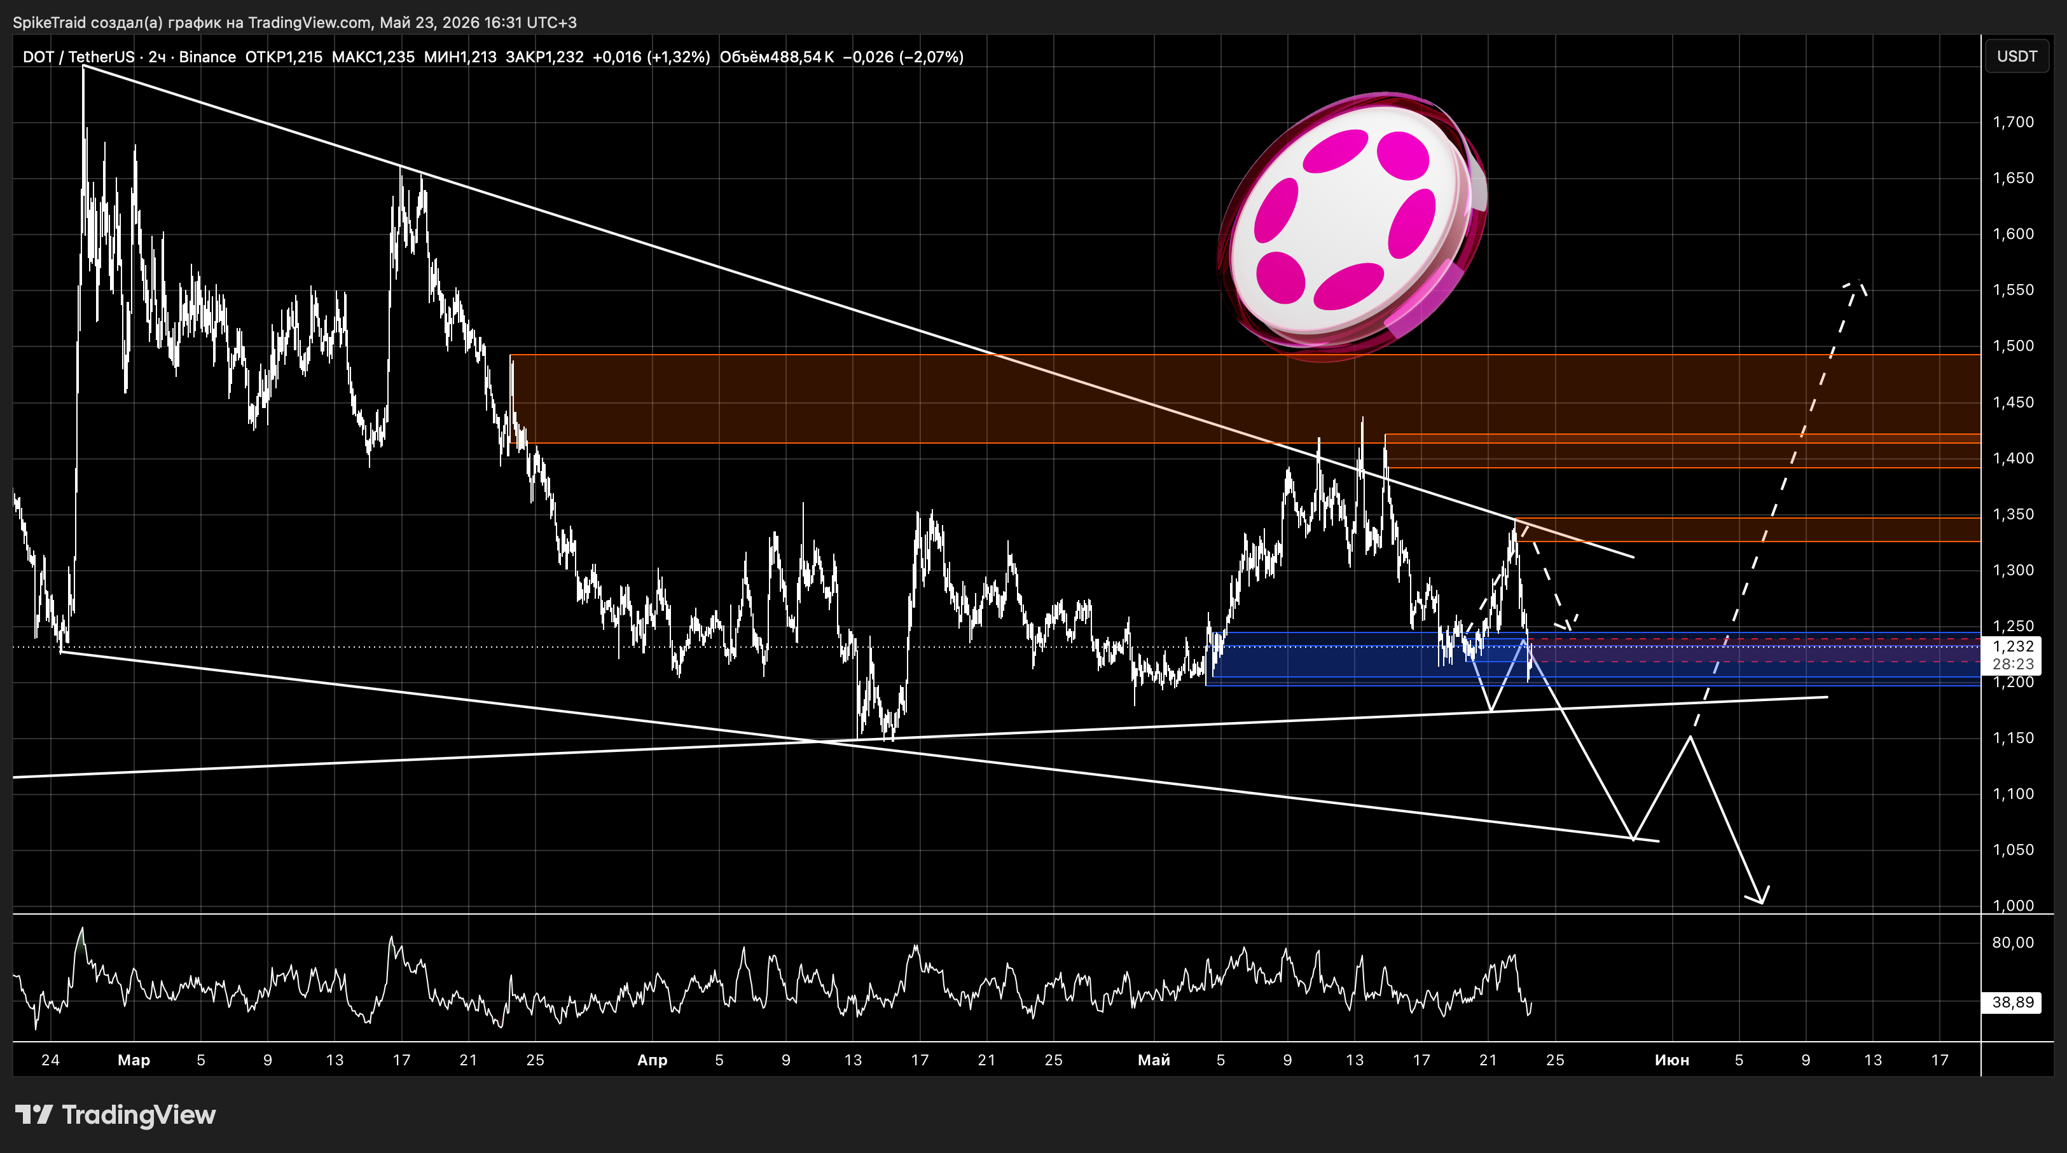Click the +0,016 (+1,32%) change value

[651, 57]
